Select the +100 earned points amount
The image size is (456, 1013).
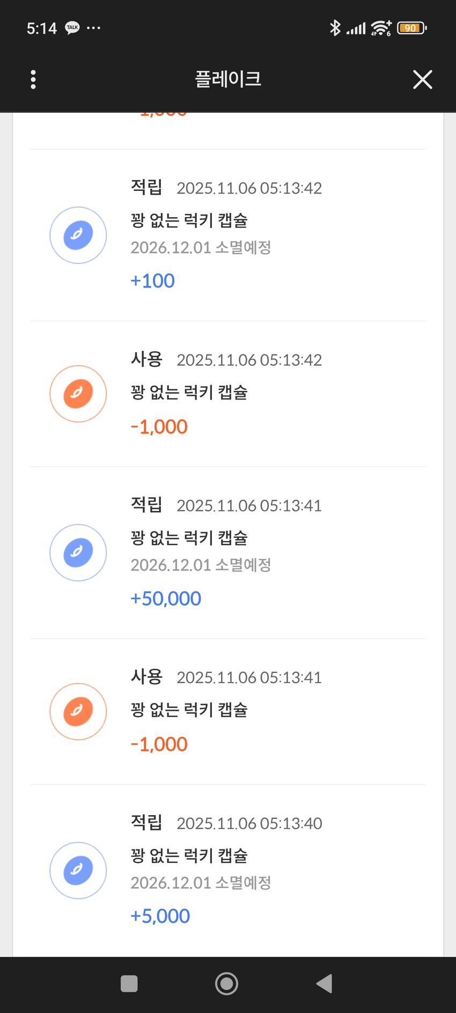click(x=153, y=280)
